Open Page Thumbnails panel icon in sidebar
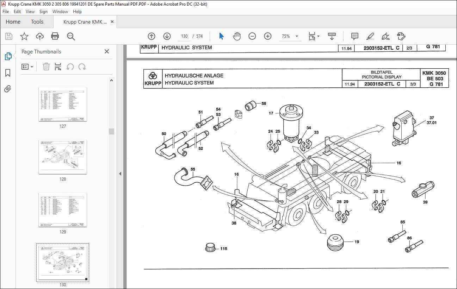 [8, 56]
